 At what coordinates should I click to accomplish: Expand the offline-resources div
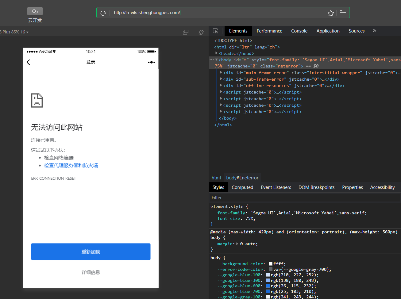(221, 86)
